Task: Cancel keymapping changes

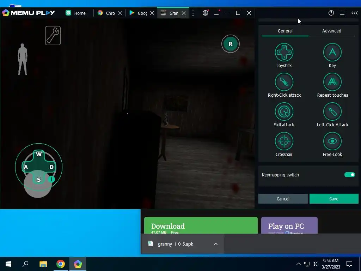Action: 283,199
